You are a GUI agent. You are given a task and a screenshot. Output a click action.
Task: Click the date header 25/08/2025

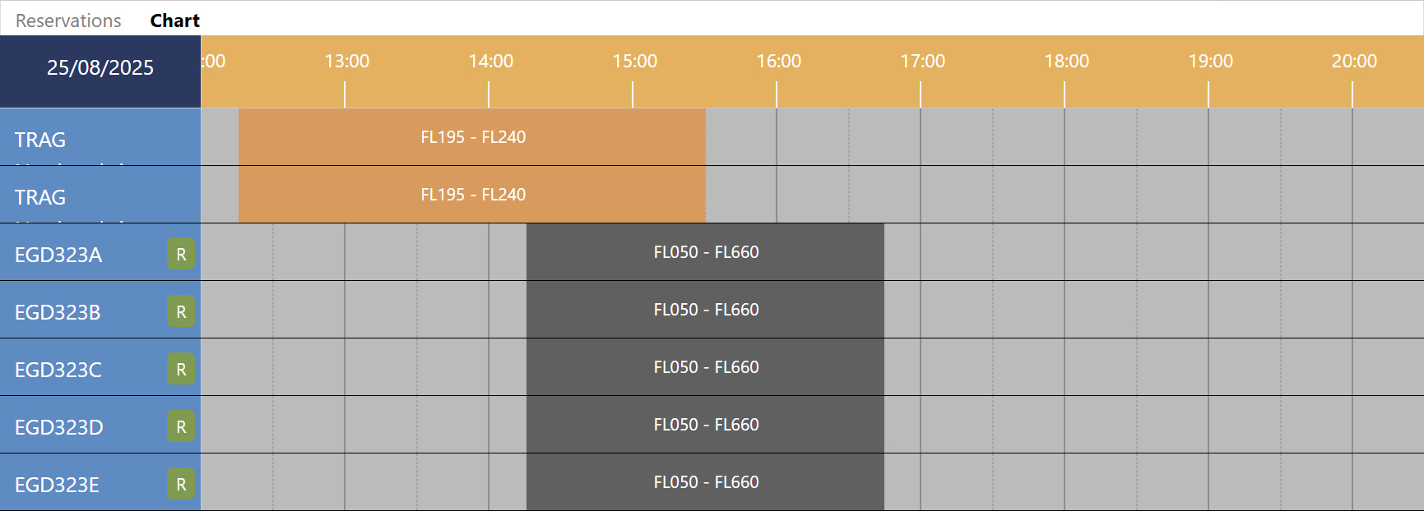[100, 67]
